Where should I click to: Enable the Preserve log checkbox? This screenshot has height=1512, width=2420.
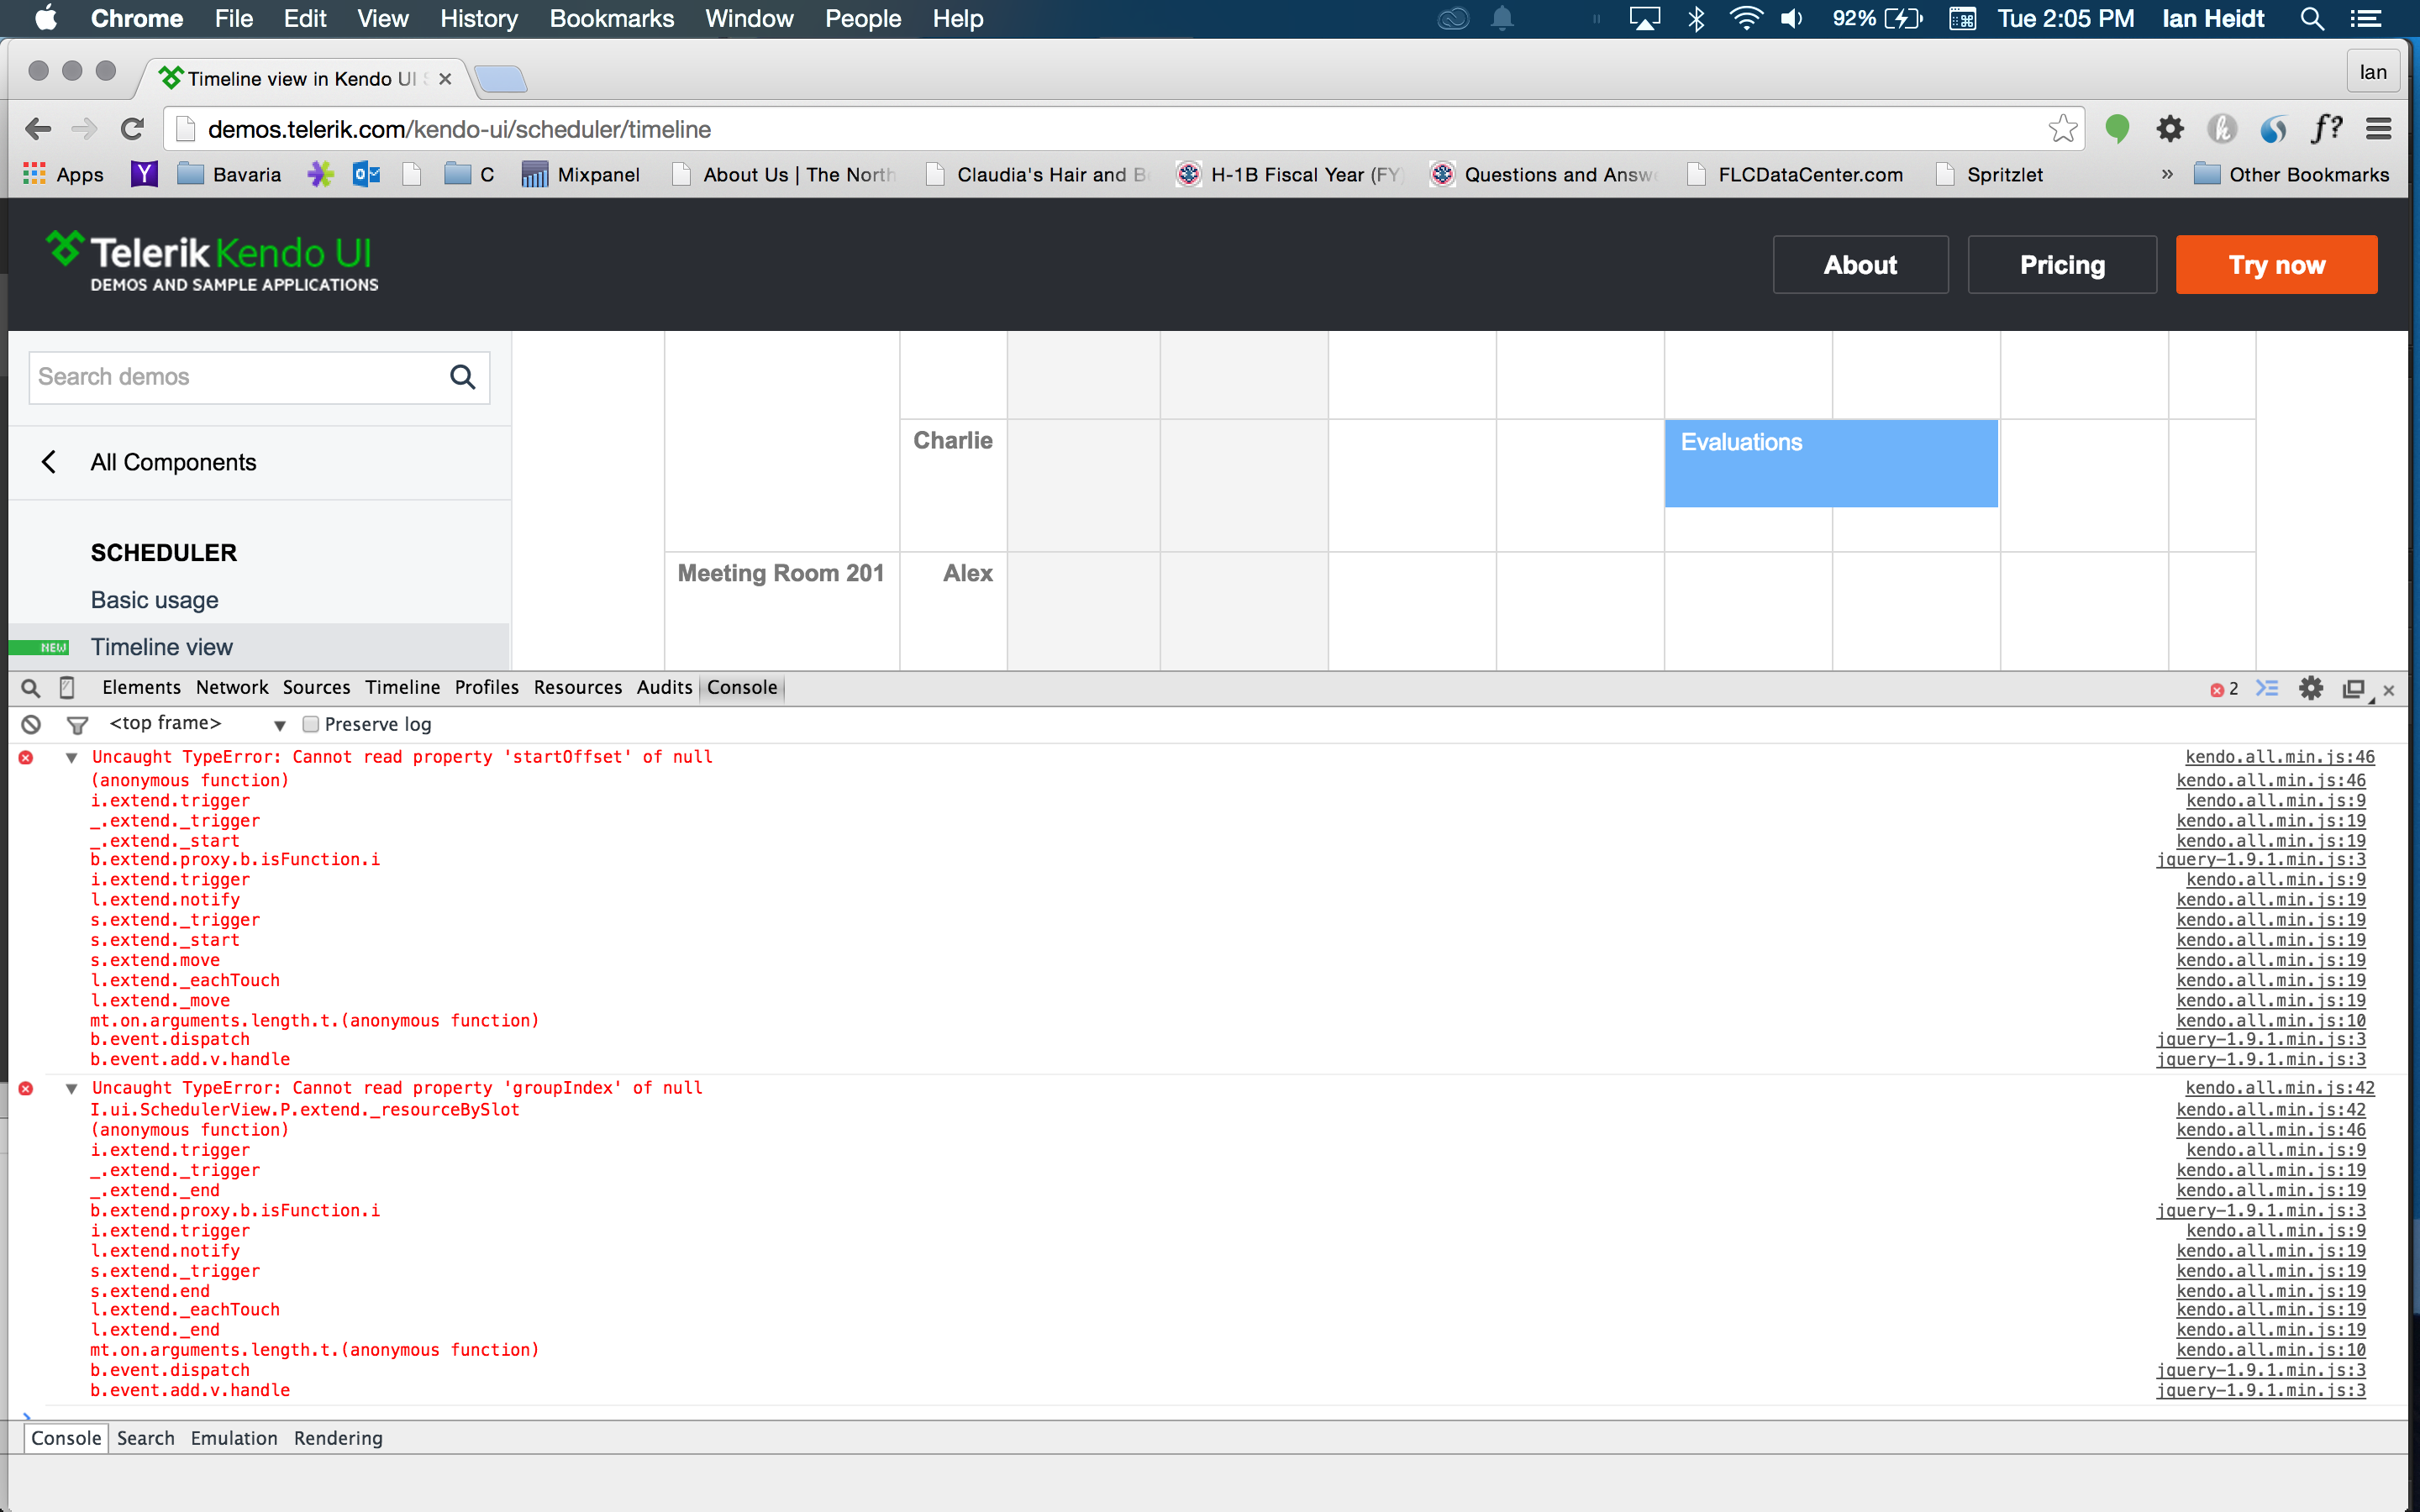click(311, 724)
